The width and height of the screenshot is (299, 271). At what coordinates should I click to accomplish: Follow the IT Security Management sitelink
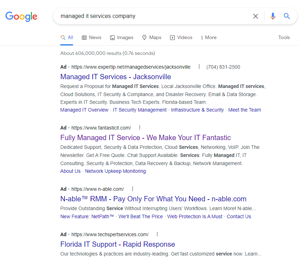(140, 110)
